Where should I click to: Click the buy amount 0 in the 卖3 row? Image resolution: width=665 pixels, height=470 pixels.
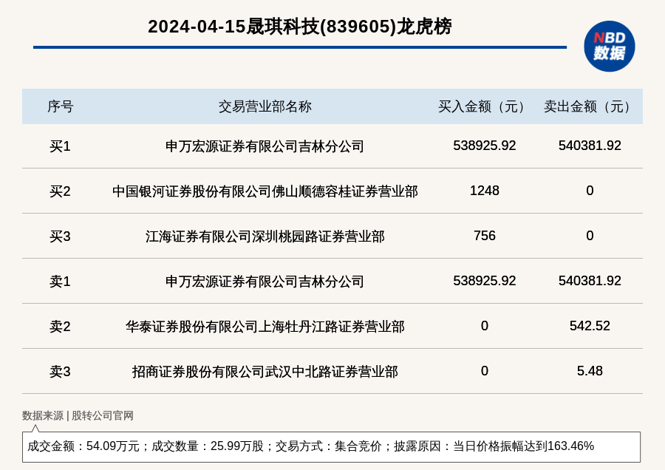[484, 371]
